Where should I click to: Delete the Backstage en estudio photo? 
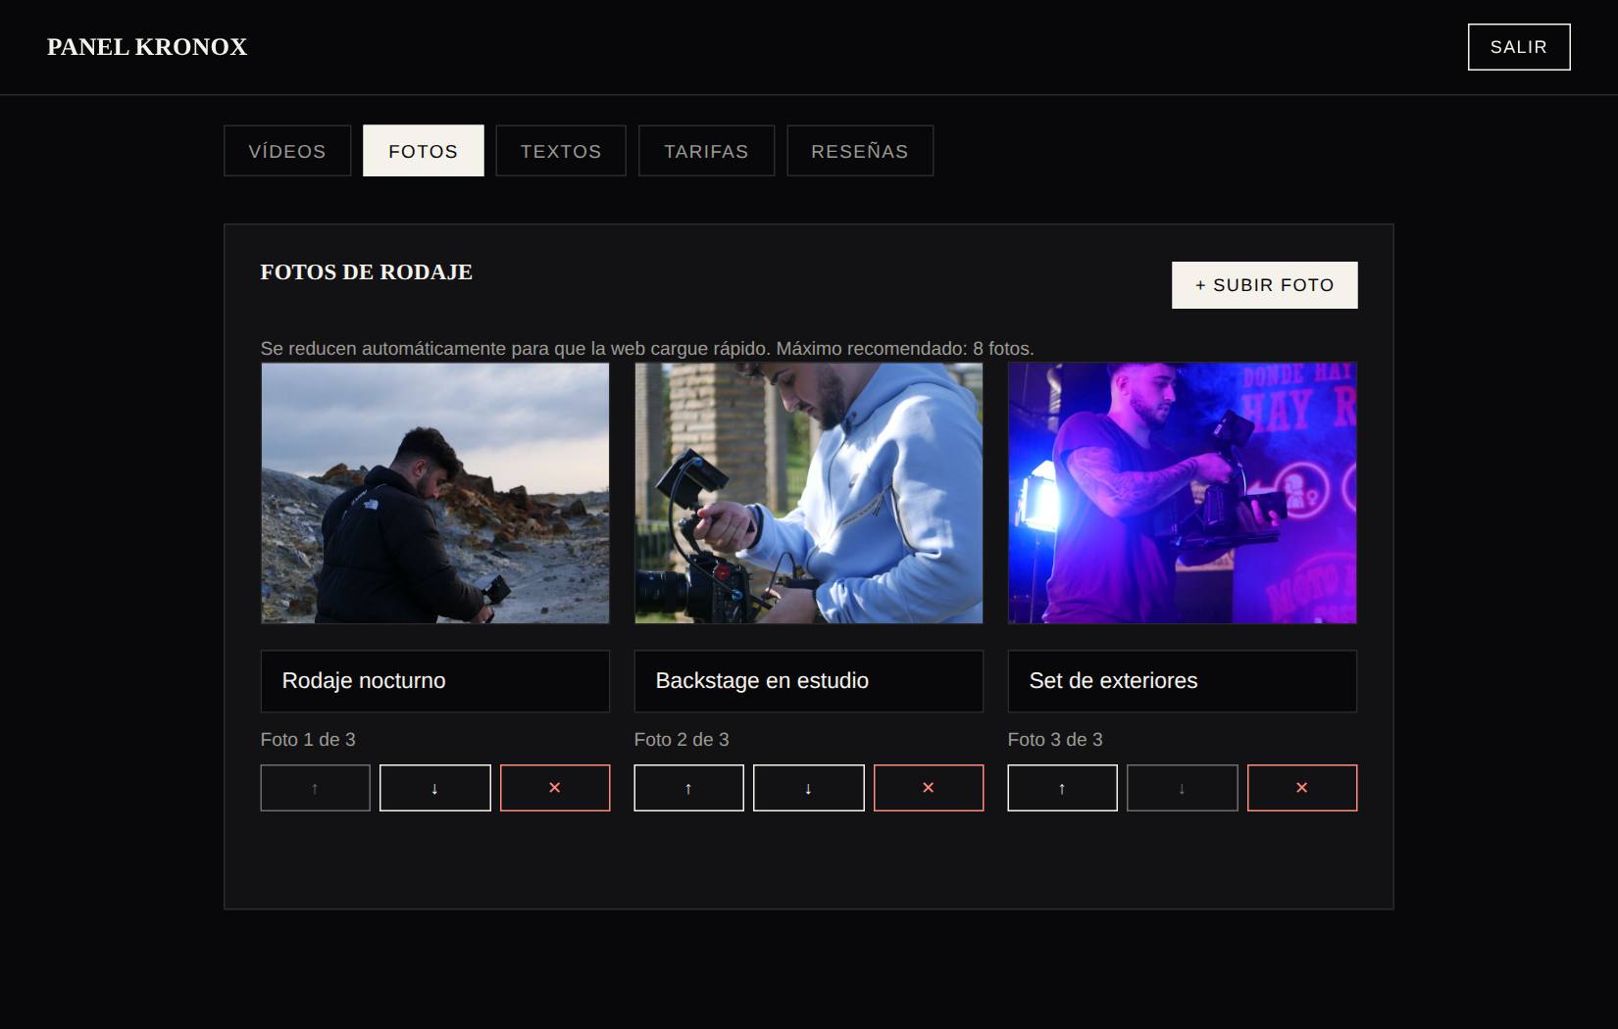point(929,788)
